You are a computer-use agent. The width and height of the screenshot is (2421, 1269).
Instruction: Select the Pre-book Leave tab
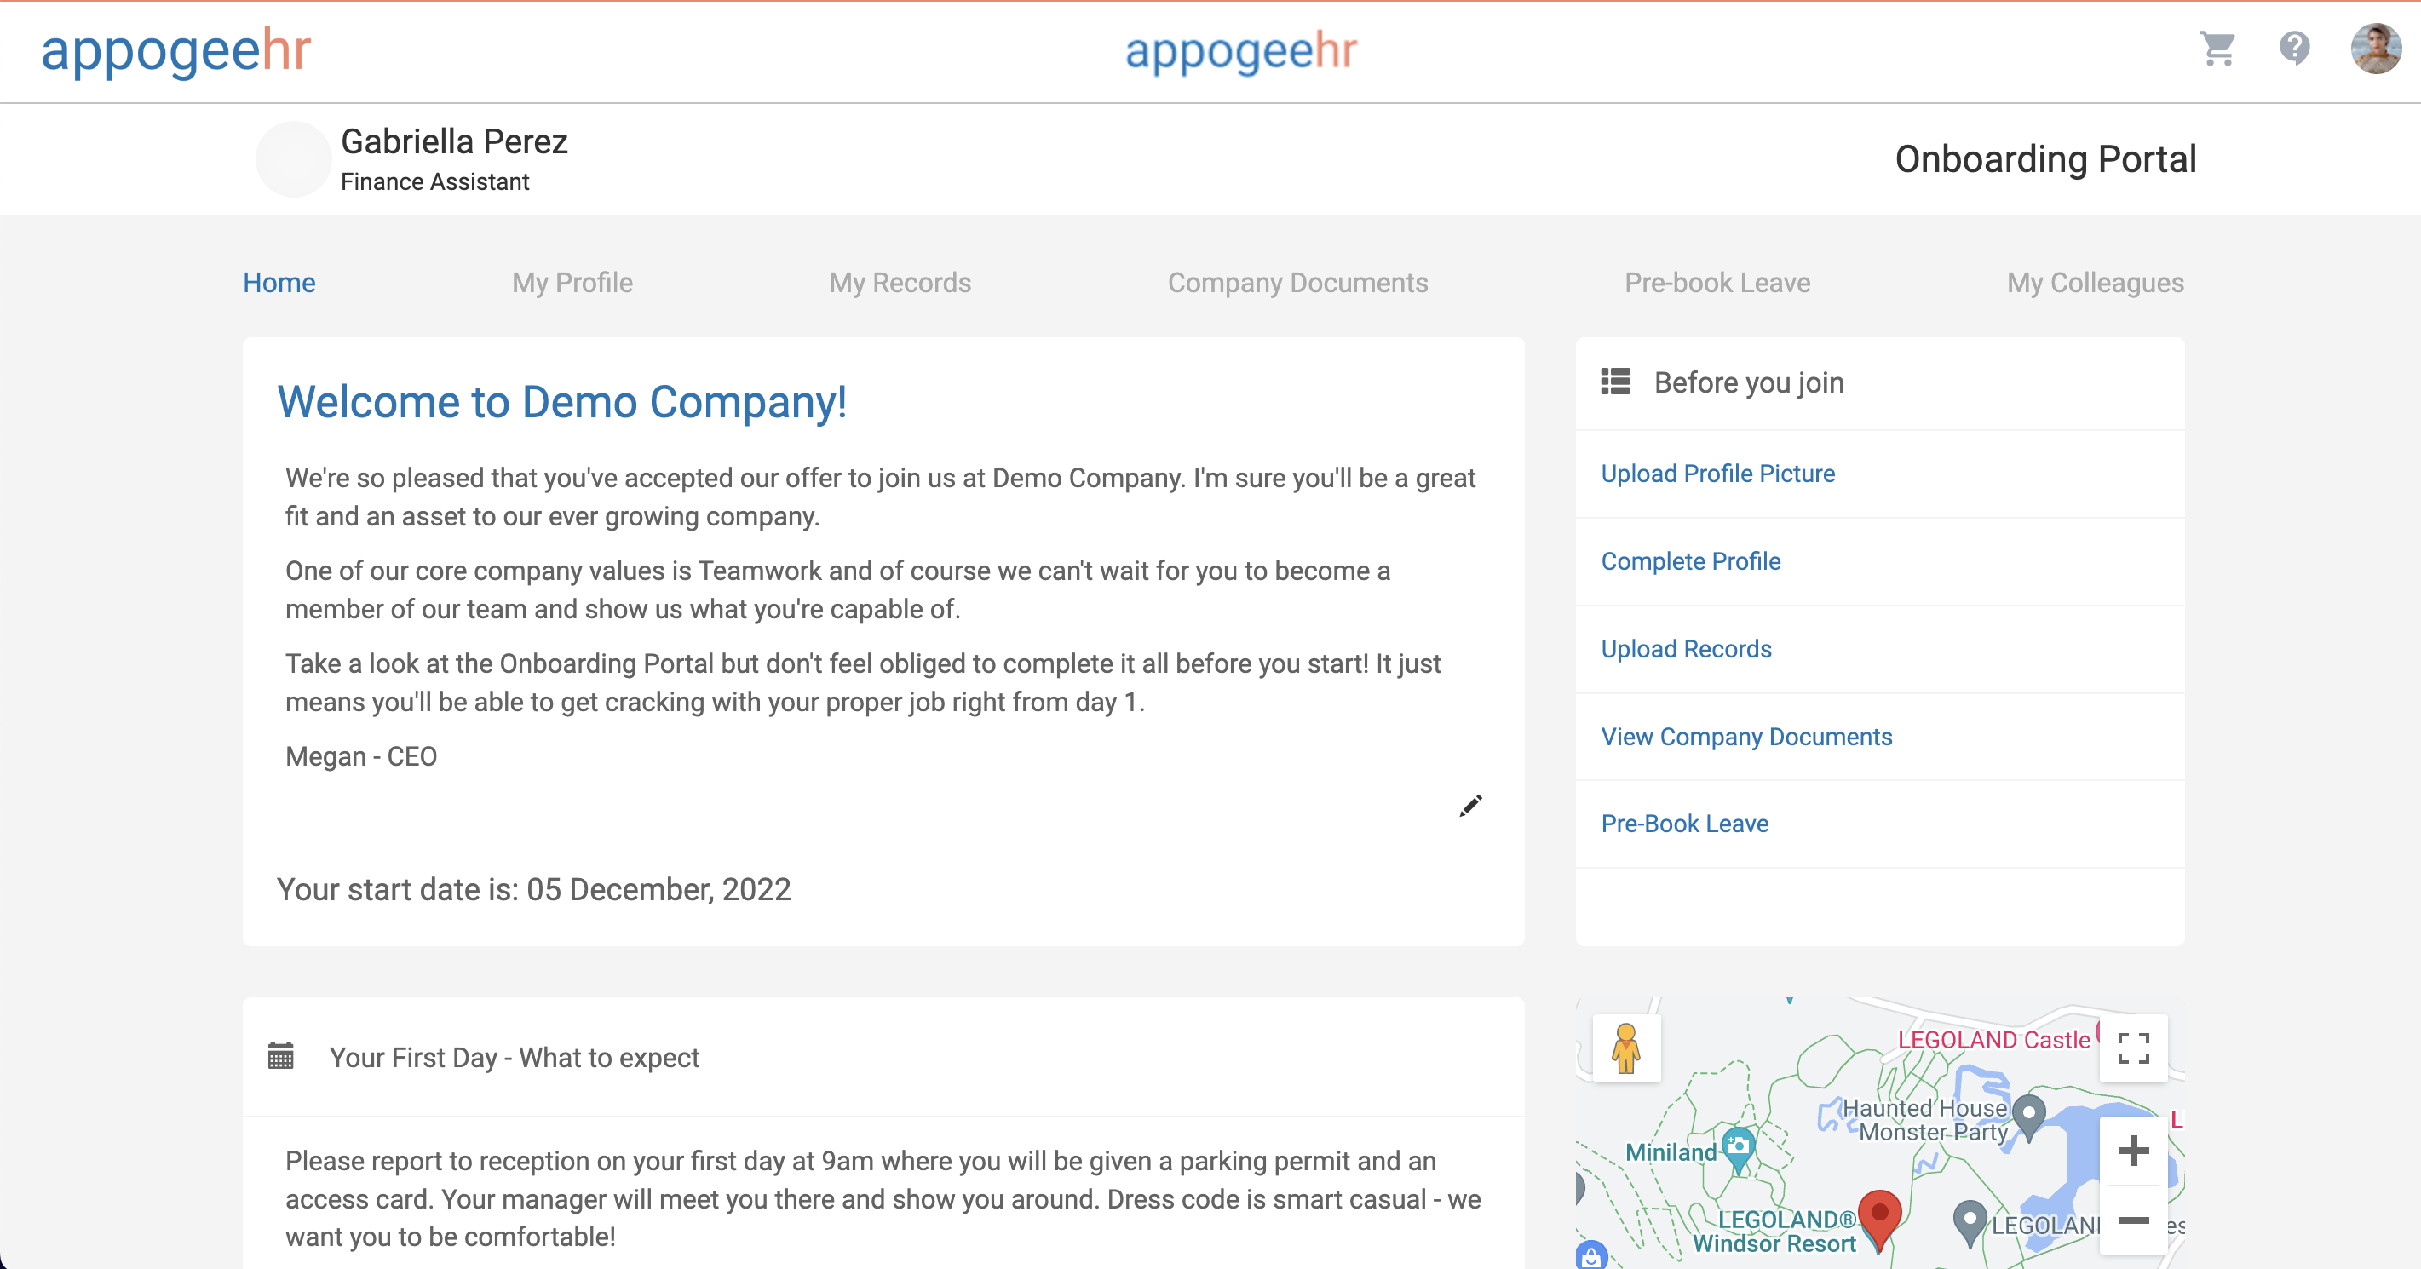pos(1717,283)
